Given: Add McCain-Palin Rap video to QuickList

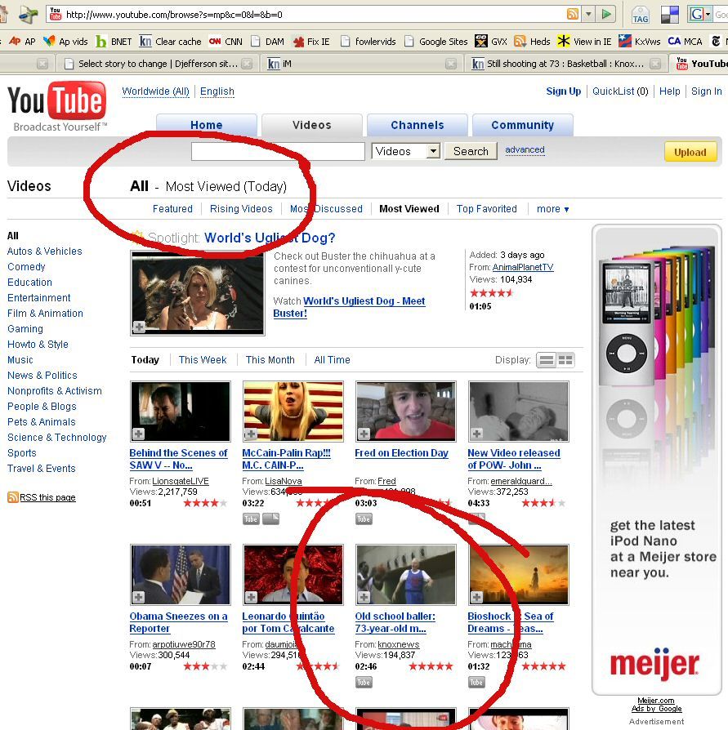Looking at the screenshot, I should pyautogui.click(x=251, y=434).
